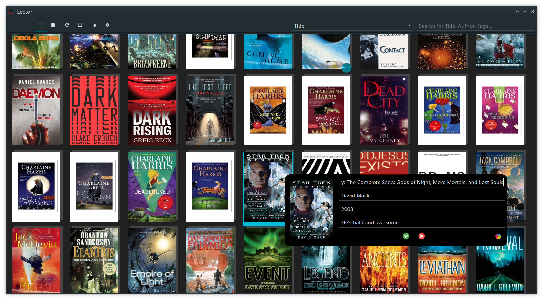The height and width of the screenshot is (300, 543).
Task: Cancel metadata edit with red X
Action: pos(422,236)
